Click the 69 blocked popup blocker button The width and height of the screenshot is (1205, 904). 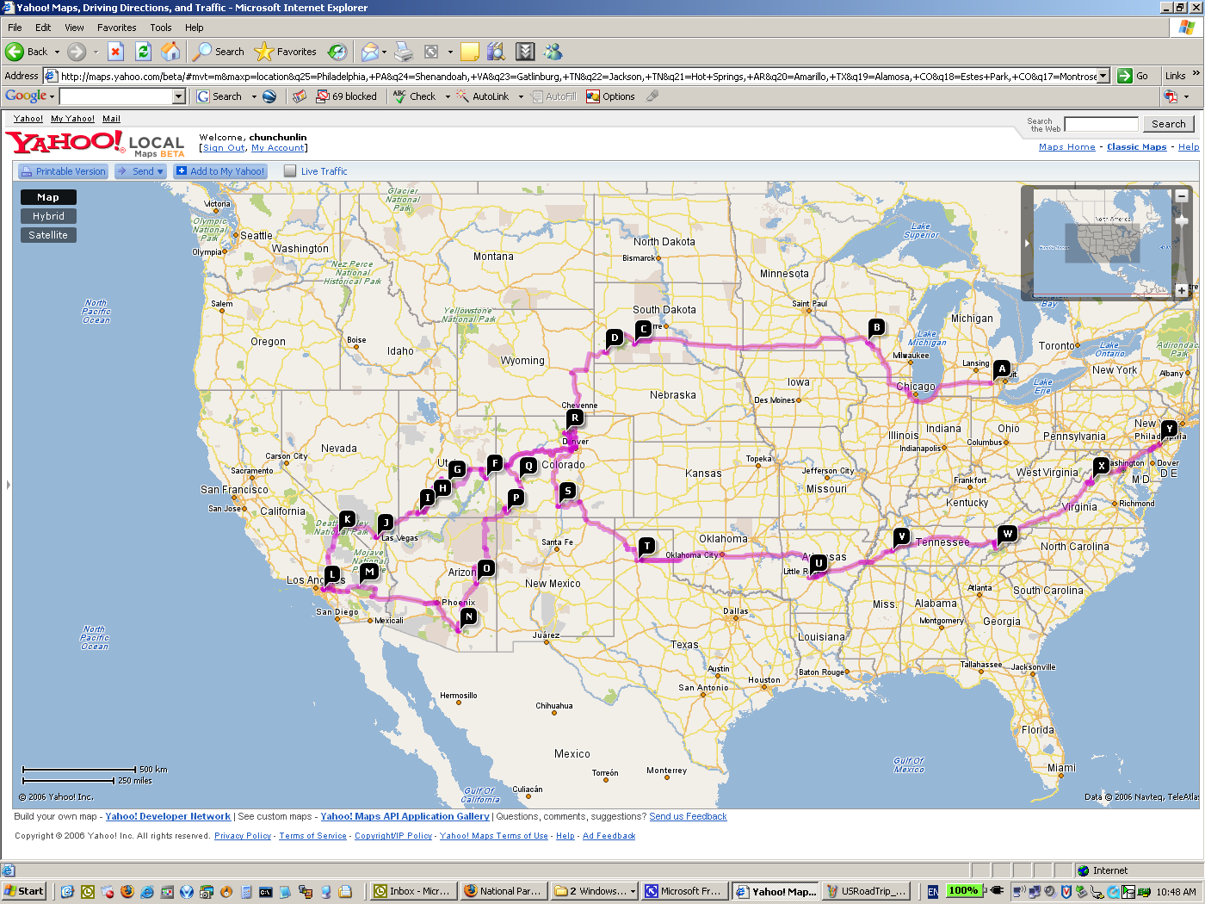347,96
